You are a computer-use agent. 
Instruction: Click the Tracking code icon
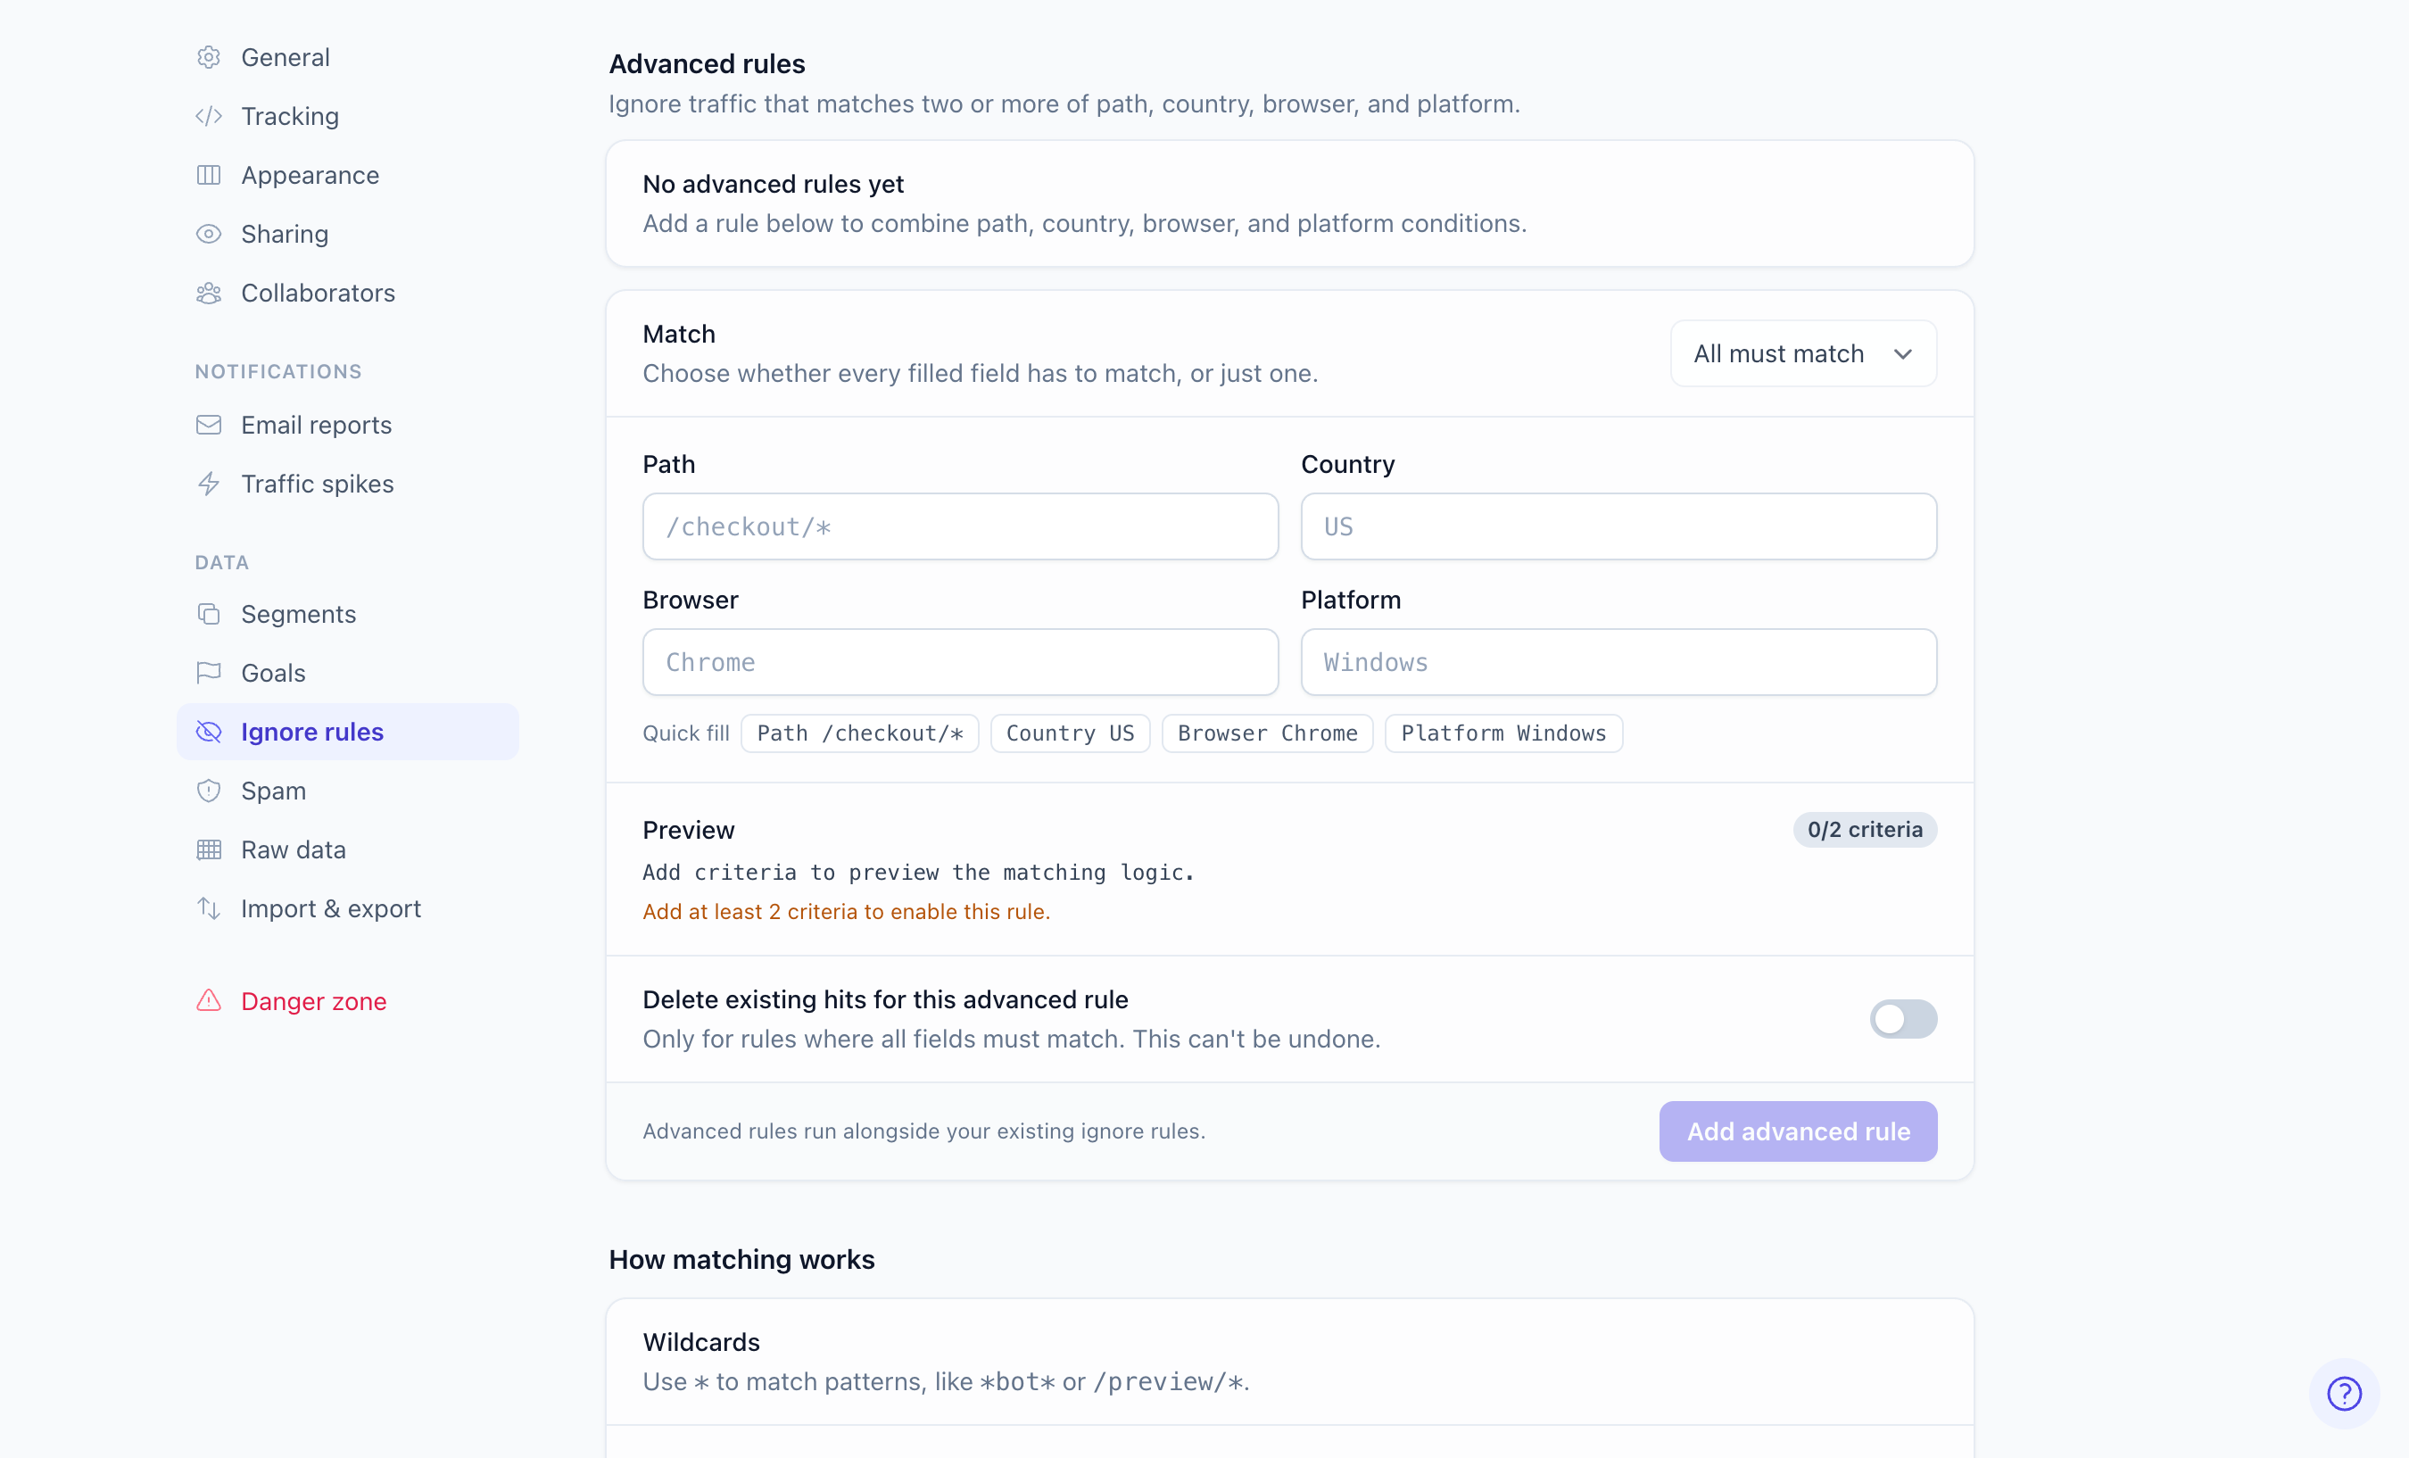[x=208, y=116]
